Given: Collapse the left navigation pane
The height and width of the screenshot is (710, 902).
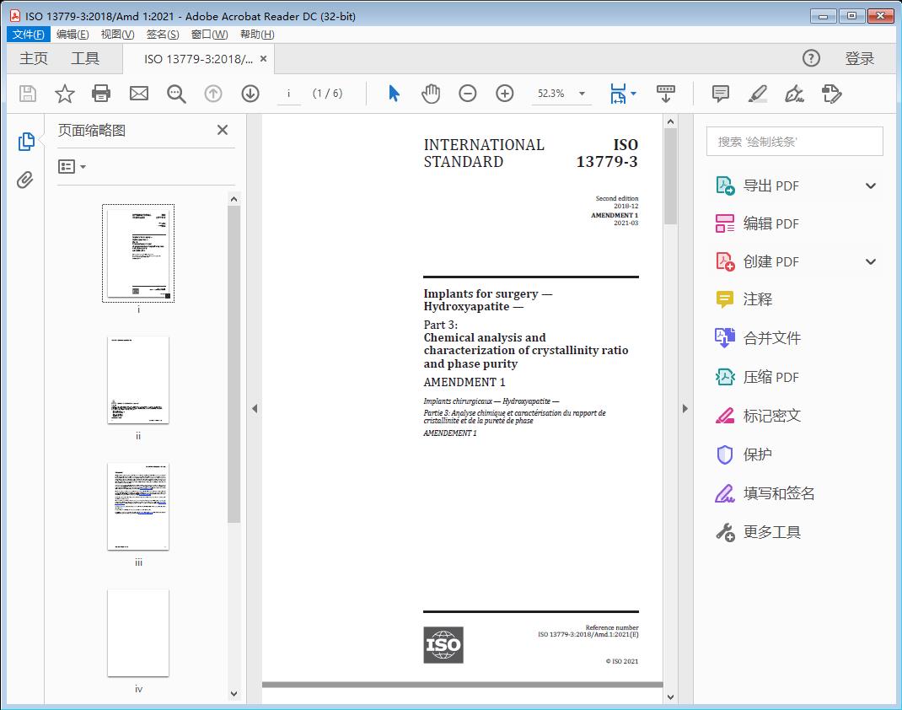Looking at the screenshot, I should tap(255, 409).
